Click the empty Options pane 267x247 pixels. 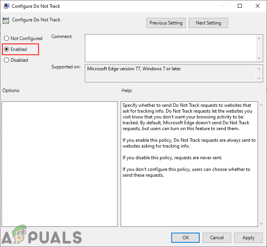pos(60,164)
